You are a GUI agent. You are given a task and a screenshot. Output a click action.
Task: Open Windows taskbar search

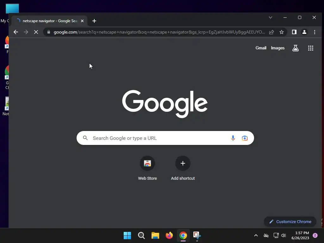tap(141, 235)
